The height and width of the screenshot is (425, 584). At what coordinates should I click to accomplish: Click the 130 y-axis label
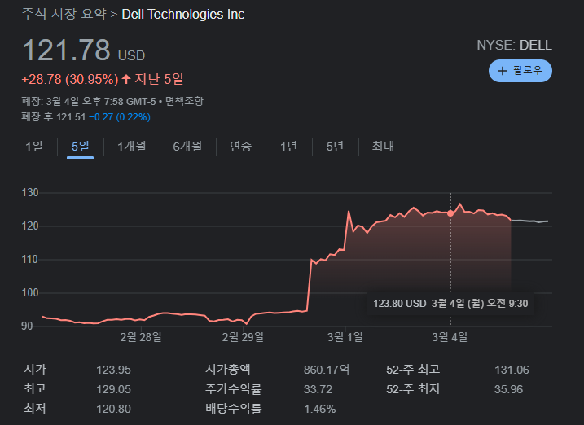30,193
